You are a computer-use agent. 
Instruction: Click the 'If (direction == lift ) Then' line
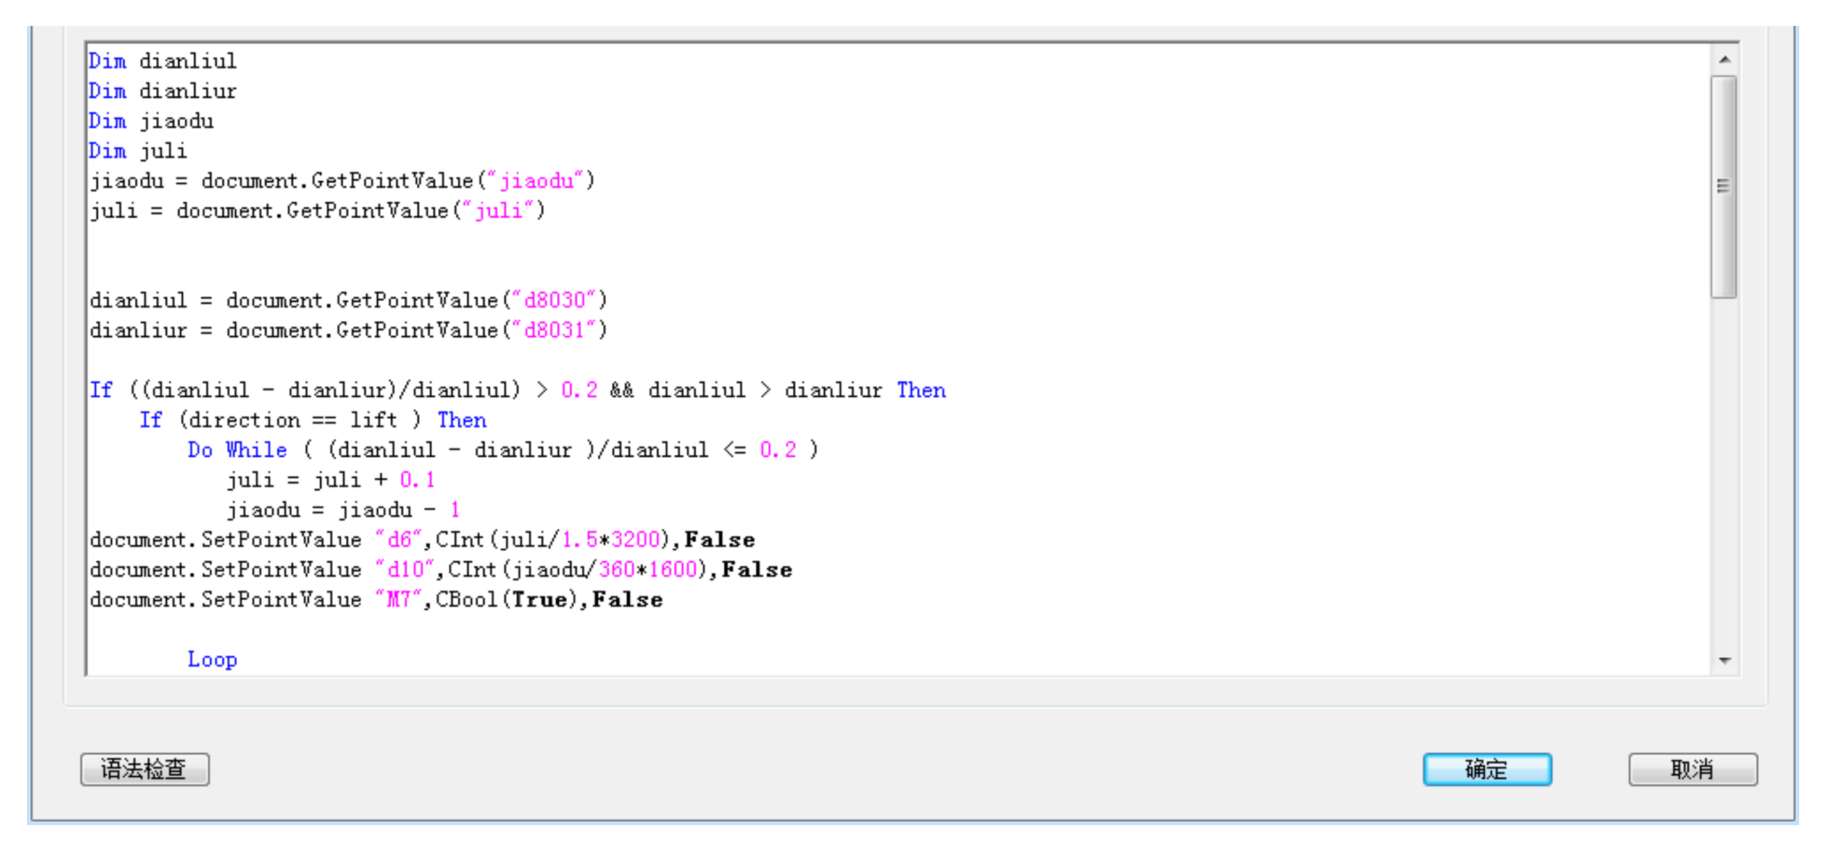click(312, 420)
